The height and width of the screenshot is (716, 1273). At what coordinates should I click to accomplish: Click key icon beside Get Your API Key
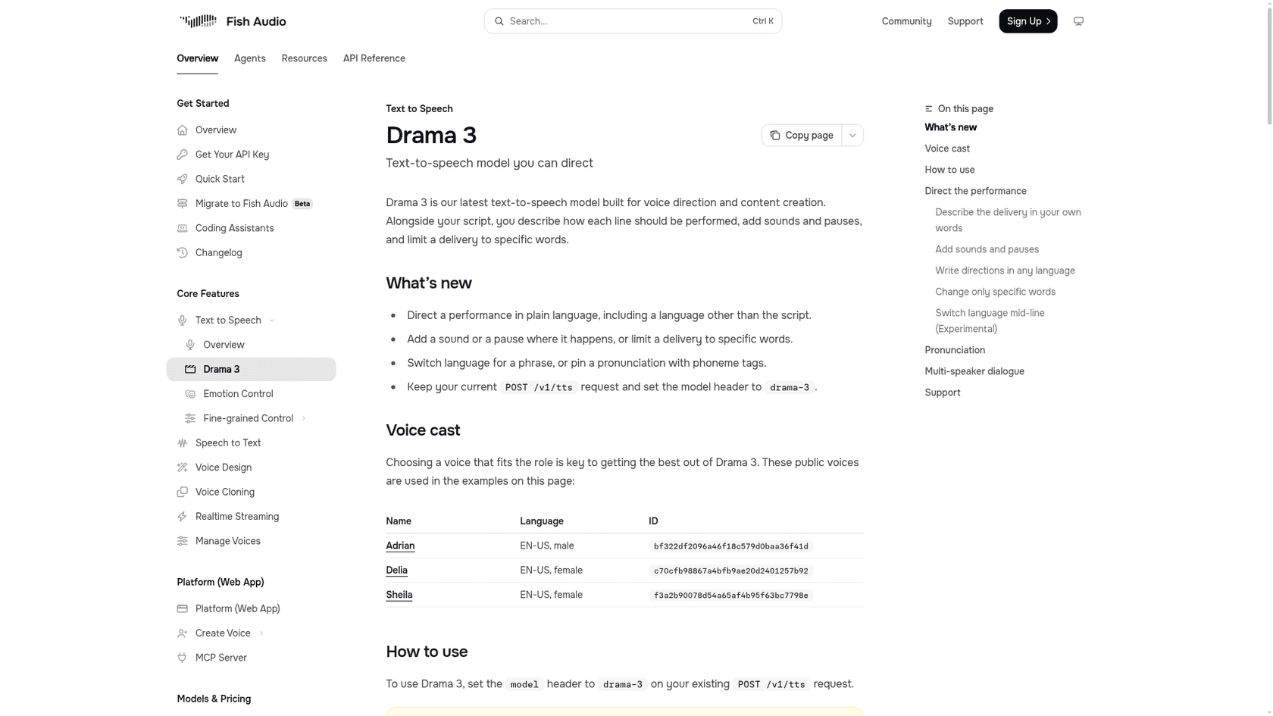182,155
